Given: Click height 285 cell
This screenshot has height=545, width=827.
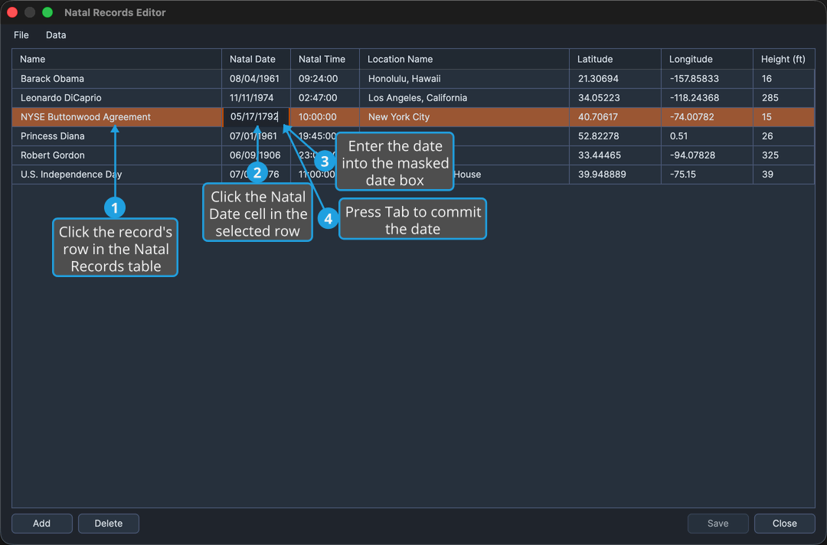Looking at the screenshot, I should (784, 97).
